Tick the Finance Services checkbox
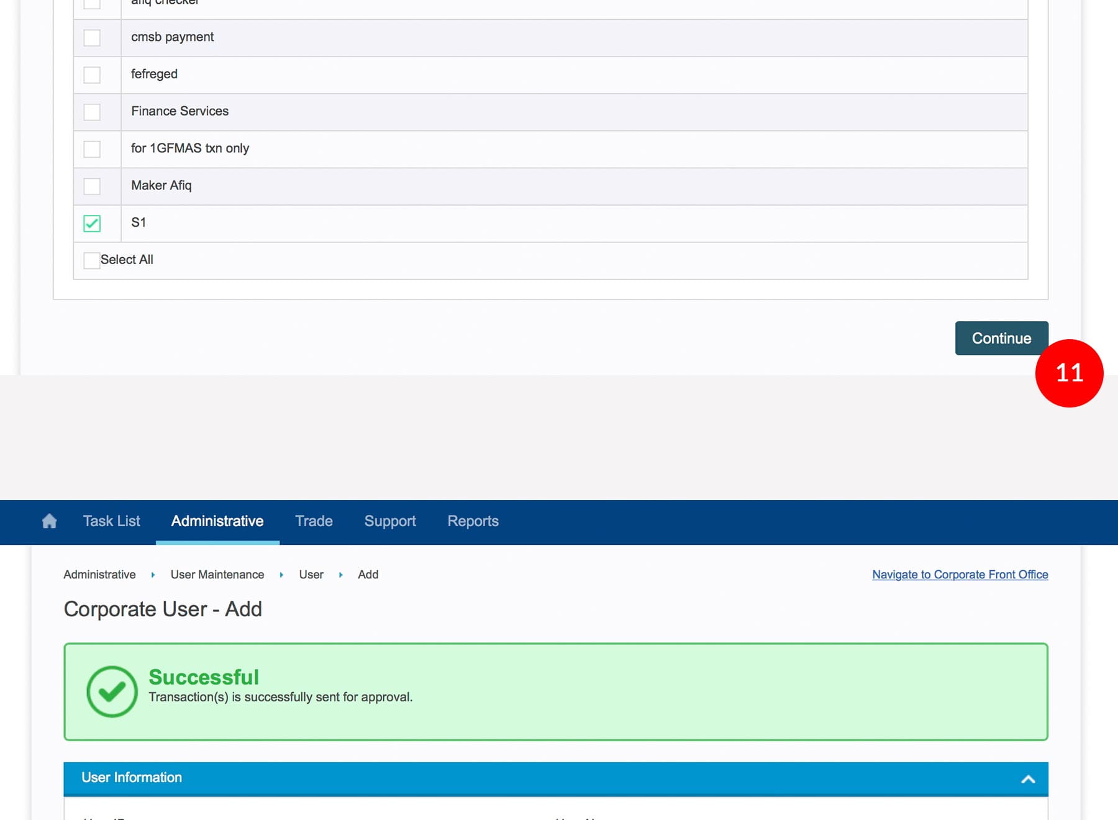Image resolution: width=1118 pixels, height=820 pixels. (x=92, y=112)
